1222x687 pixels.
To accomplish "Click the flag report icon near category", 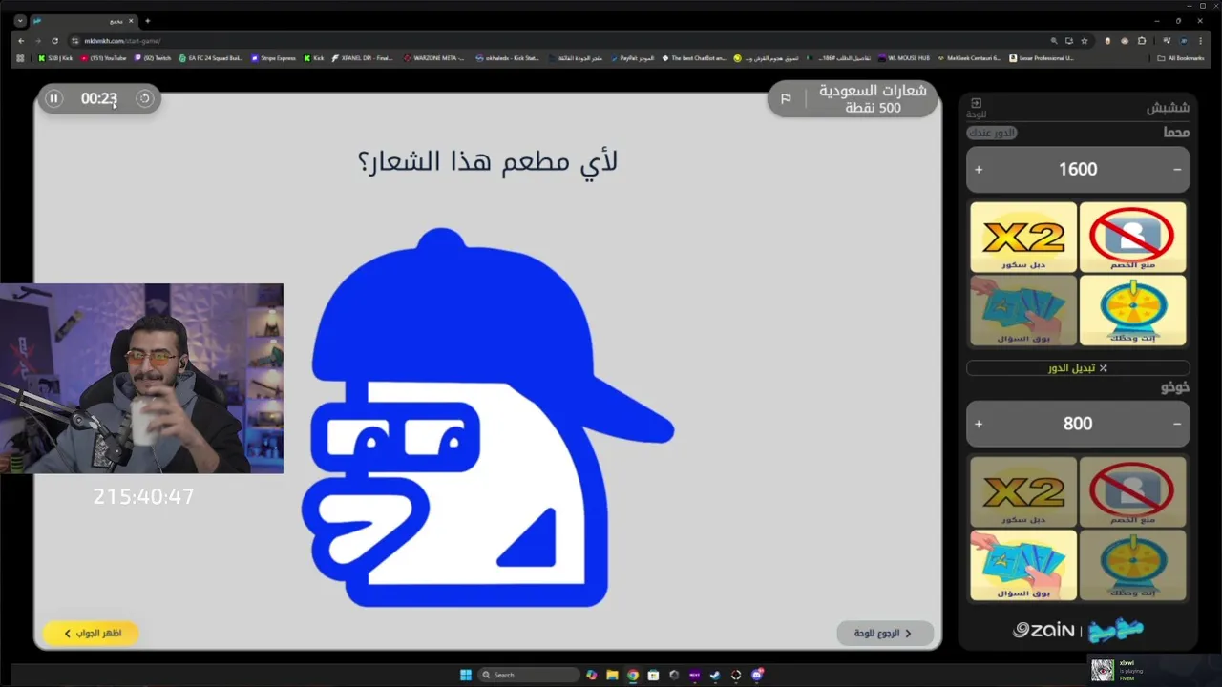I will (786, 98).
